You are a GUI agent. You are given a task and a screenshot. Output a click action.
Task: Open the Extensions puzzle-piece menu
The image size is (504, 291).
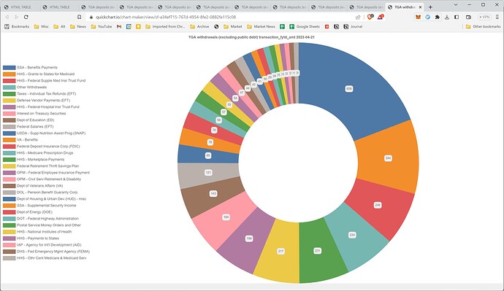coord(438,17)
